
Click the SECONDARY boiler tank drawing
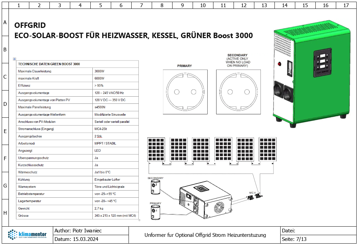(x=155, y=187)
